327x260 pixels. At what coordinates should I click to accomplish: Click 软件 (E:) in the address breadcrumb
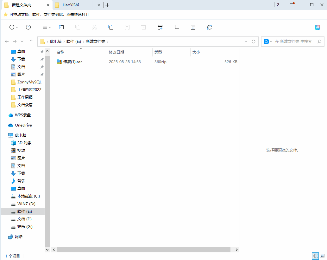[x=74, y=41]
